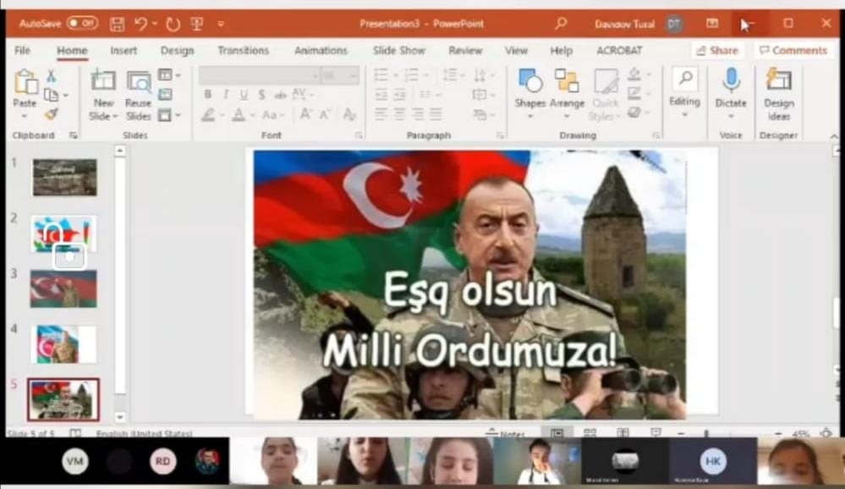Open the Comments pane button
The height and width of the screenshot is (489, 845).
793,50
